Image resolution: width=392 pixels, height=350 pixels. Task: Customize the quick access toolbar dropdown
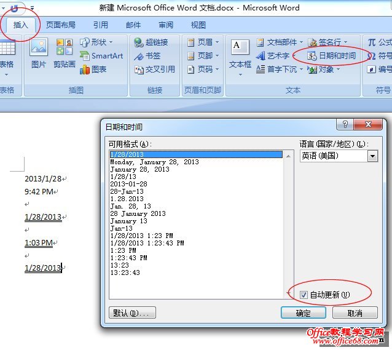32,8
